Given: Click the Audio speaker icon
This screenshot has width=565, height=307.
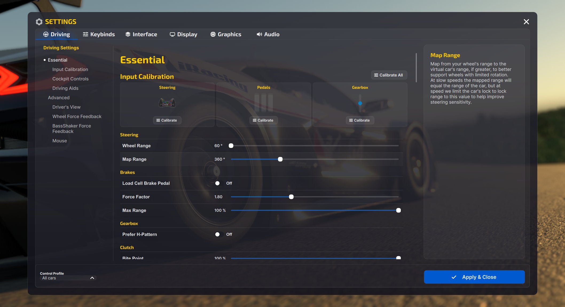Looking at the screenshot, I should (x=259, y=34).
